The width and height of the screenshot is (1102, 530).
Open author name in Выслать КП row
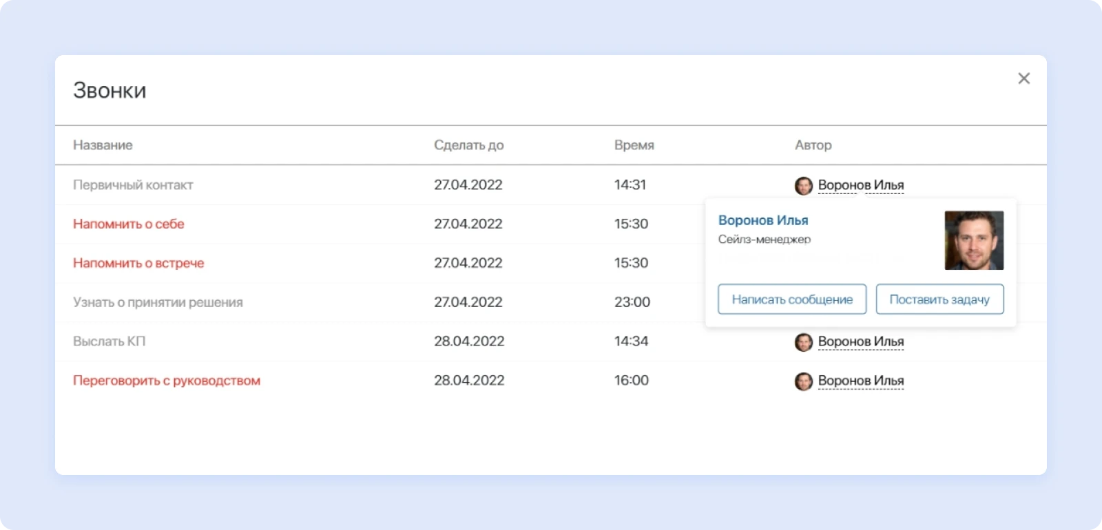point(860,341)
